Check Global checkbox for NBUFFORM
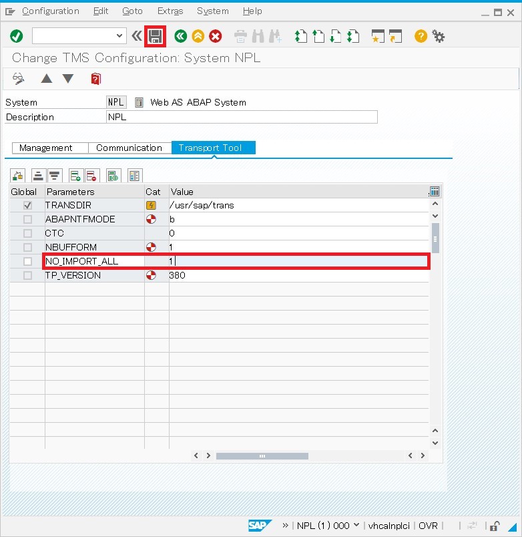The width and height of the screenshot is (522, 537). pos(27,247)
